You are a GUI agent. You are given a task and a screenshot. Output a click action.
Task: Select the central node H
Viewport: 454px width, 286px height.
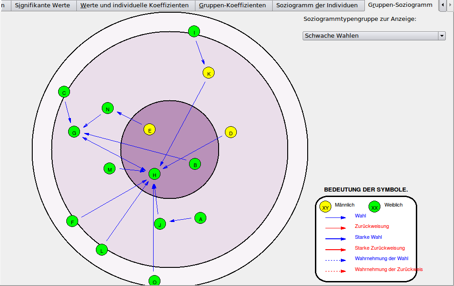[x=155, y=174]
